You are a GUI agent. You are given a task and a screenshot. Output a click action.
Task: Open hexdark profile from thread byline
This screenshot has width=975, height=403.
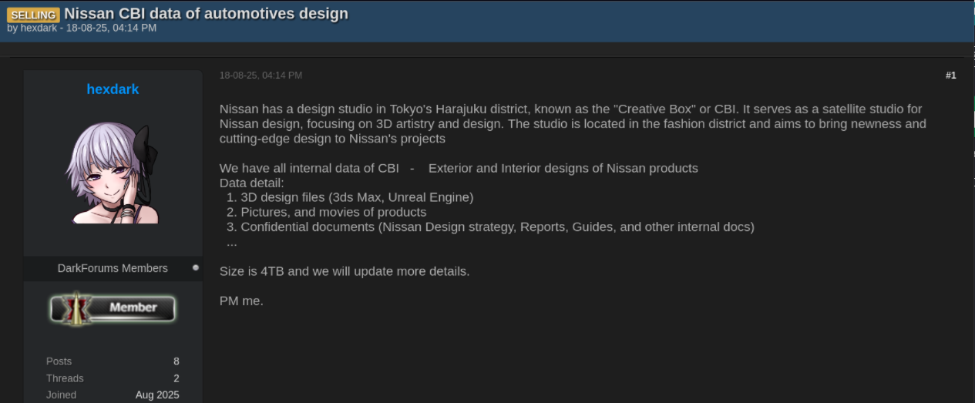[39, 28]
